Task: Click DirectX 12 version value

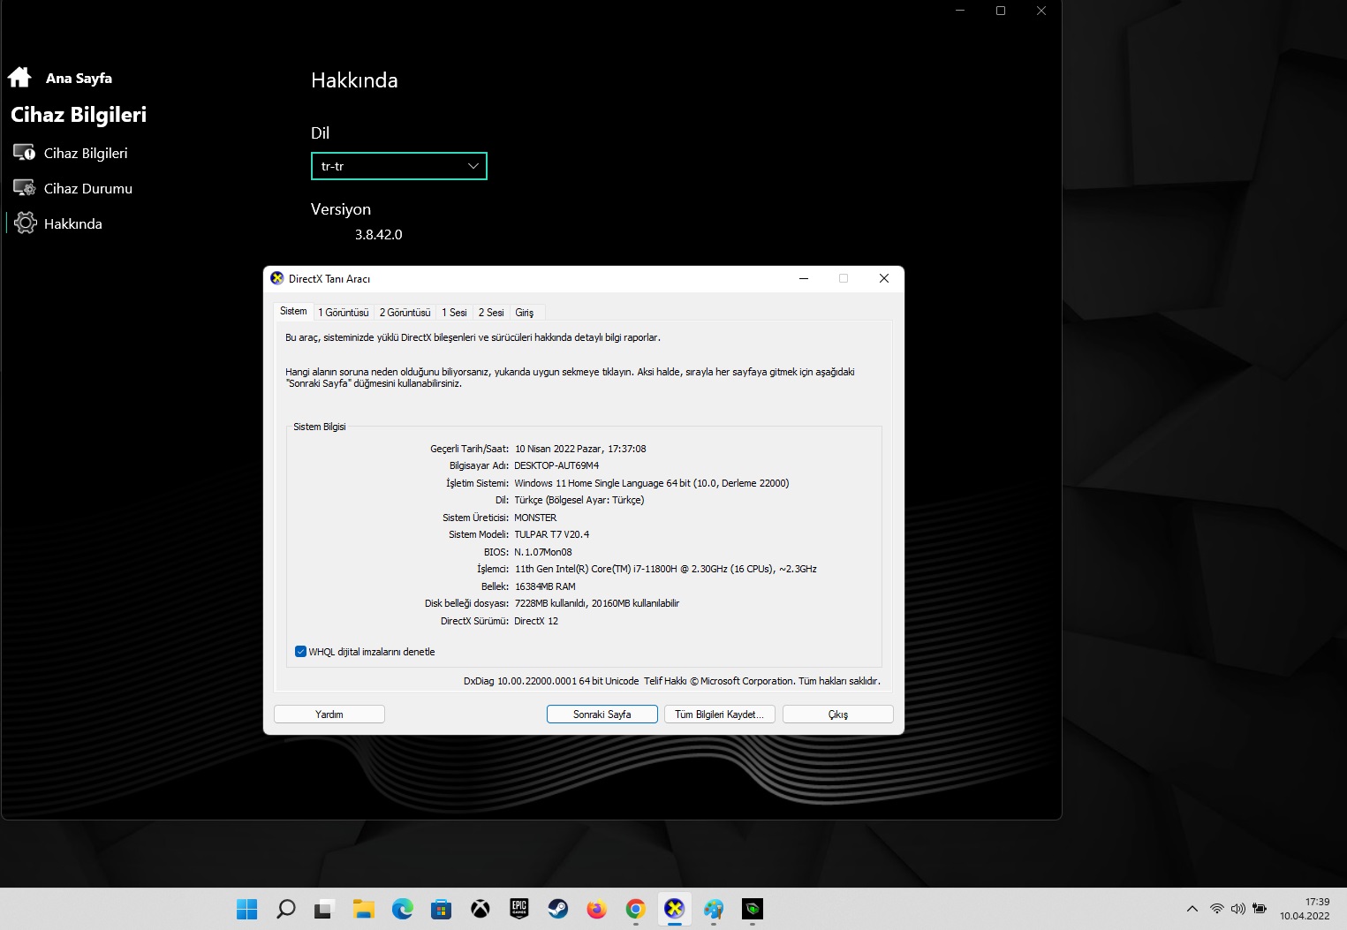Action: [536, 621]
